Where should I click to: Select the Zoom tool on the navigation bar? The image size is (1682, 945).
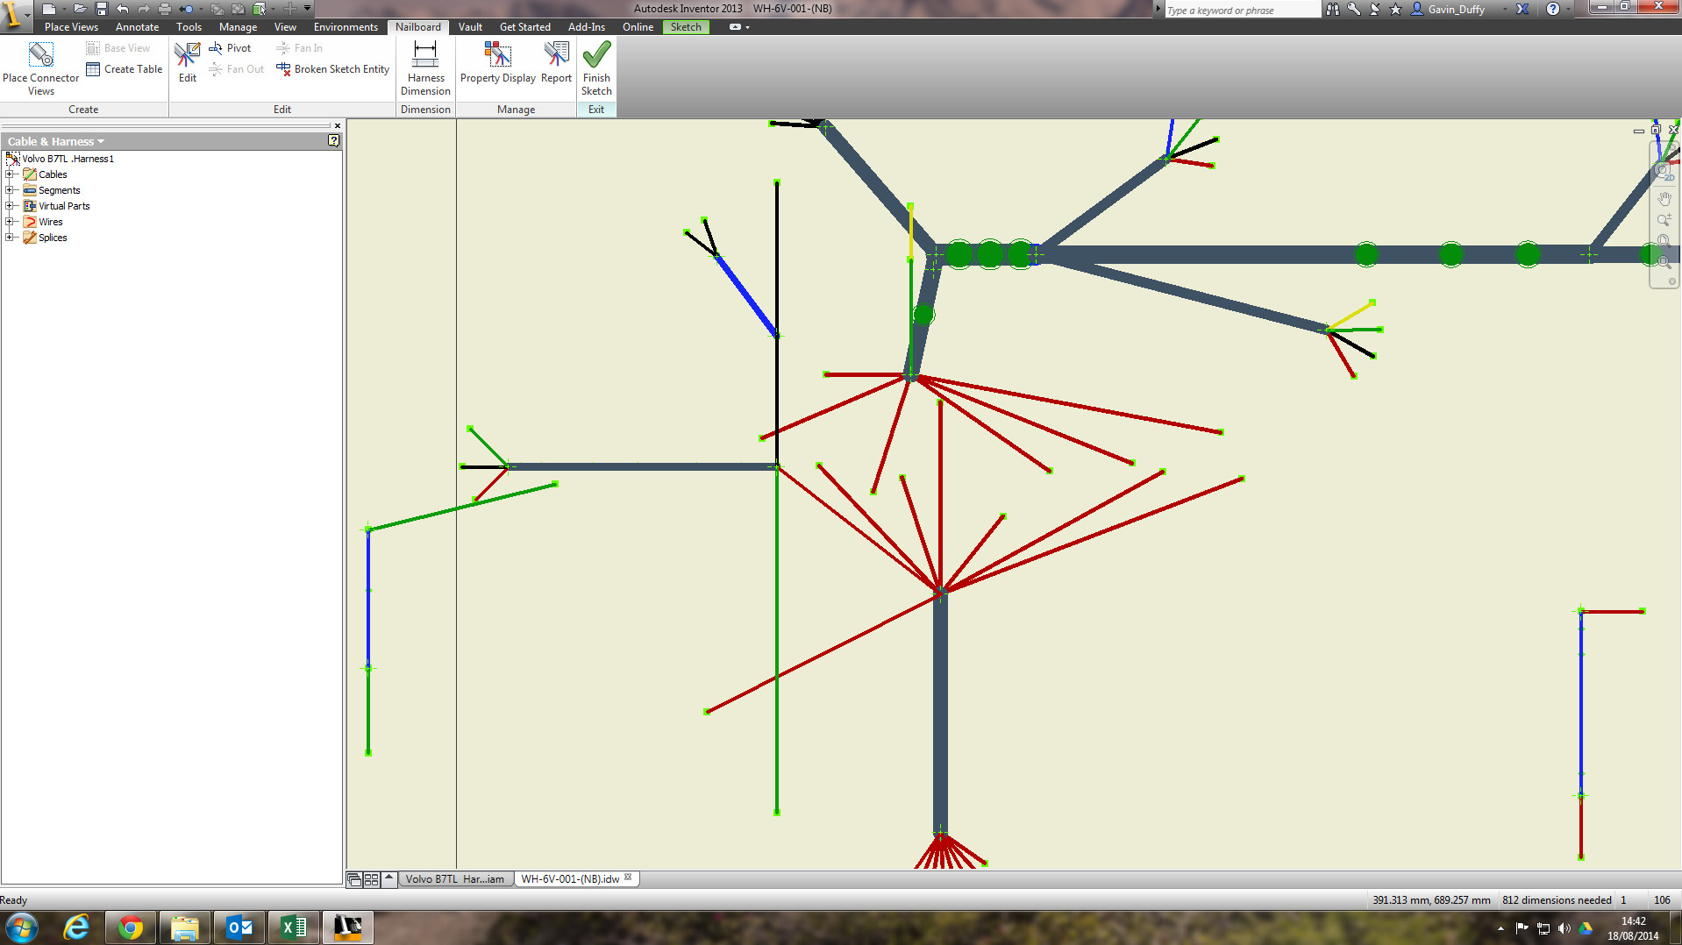point(1664,220)
